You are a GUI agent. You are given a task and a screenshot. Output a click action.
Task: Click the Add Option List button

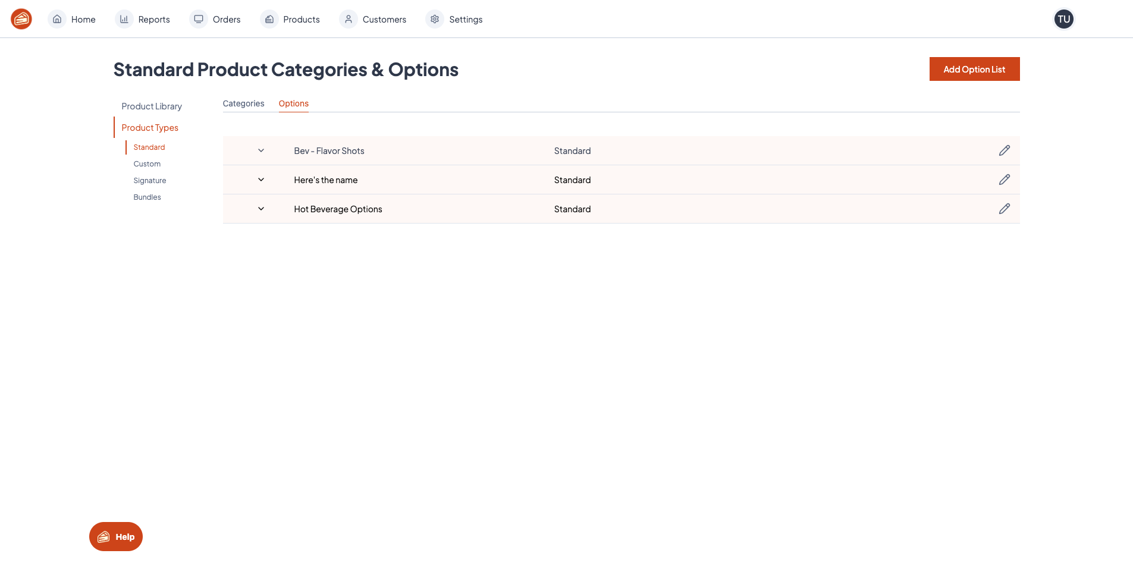tap(974, 69)
